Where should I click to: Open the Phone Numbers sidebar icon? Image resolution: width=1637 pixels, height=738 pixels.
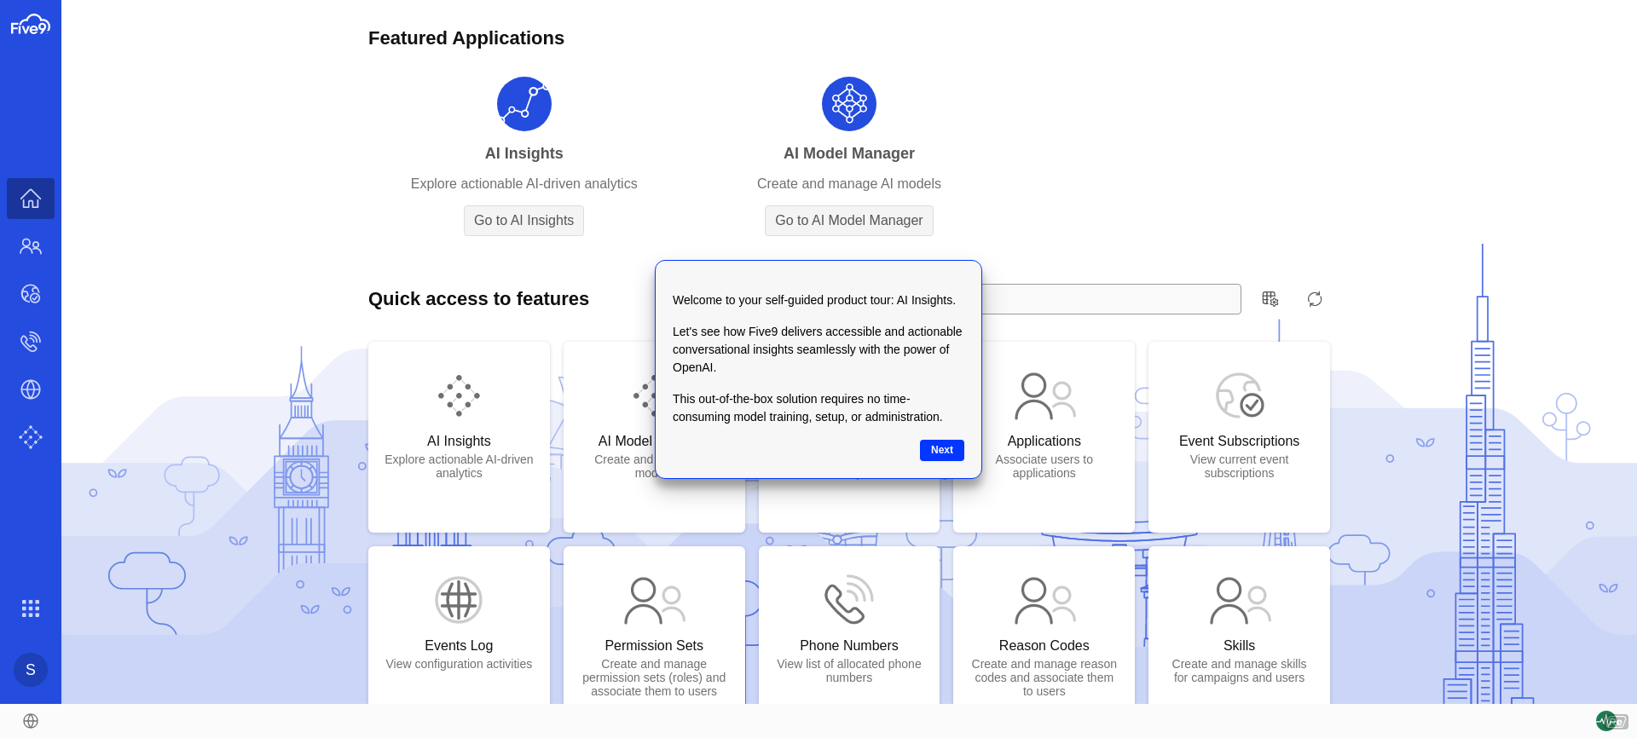[31, 342]
